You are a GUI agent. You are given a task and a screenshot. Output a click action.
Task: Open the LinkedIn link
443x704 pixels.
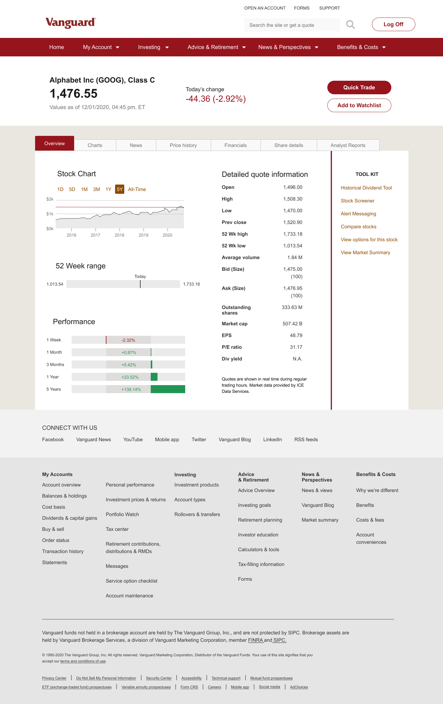point(273,439)
